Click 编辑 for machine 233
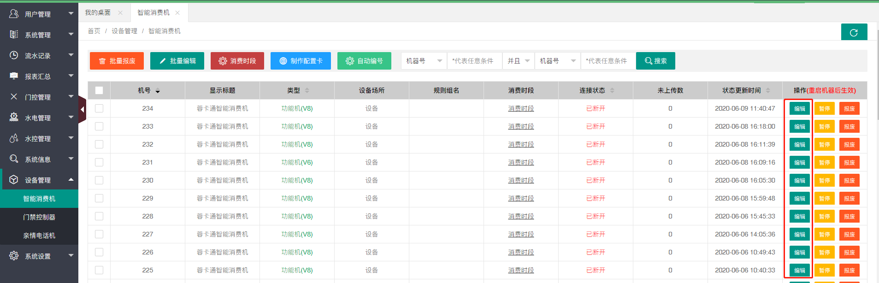 click(x=799, y=127)
